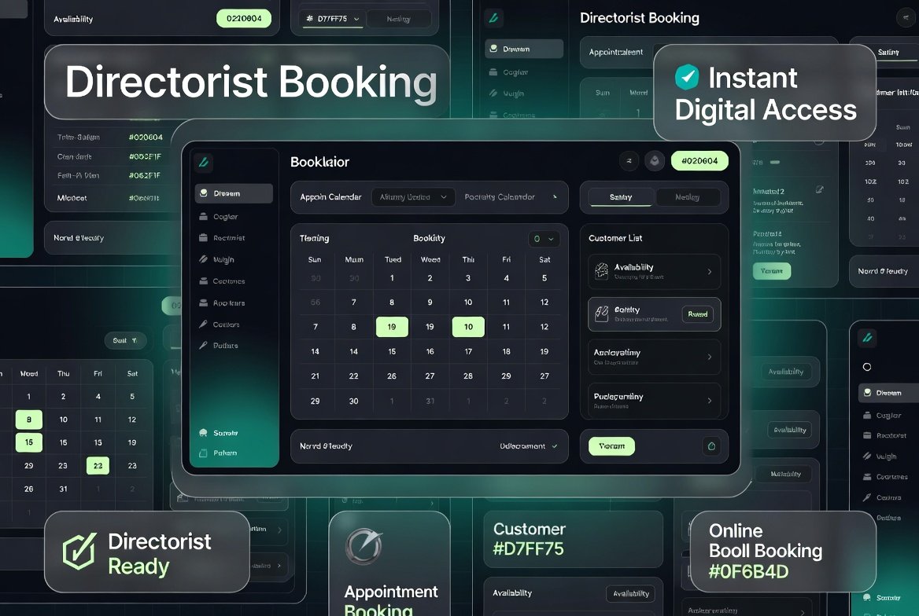Click the Rectorat icon in the bottom-right window sidebar
919x616 pixels.
(x=867, y=435)
